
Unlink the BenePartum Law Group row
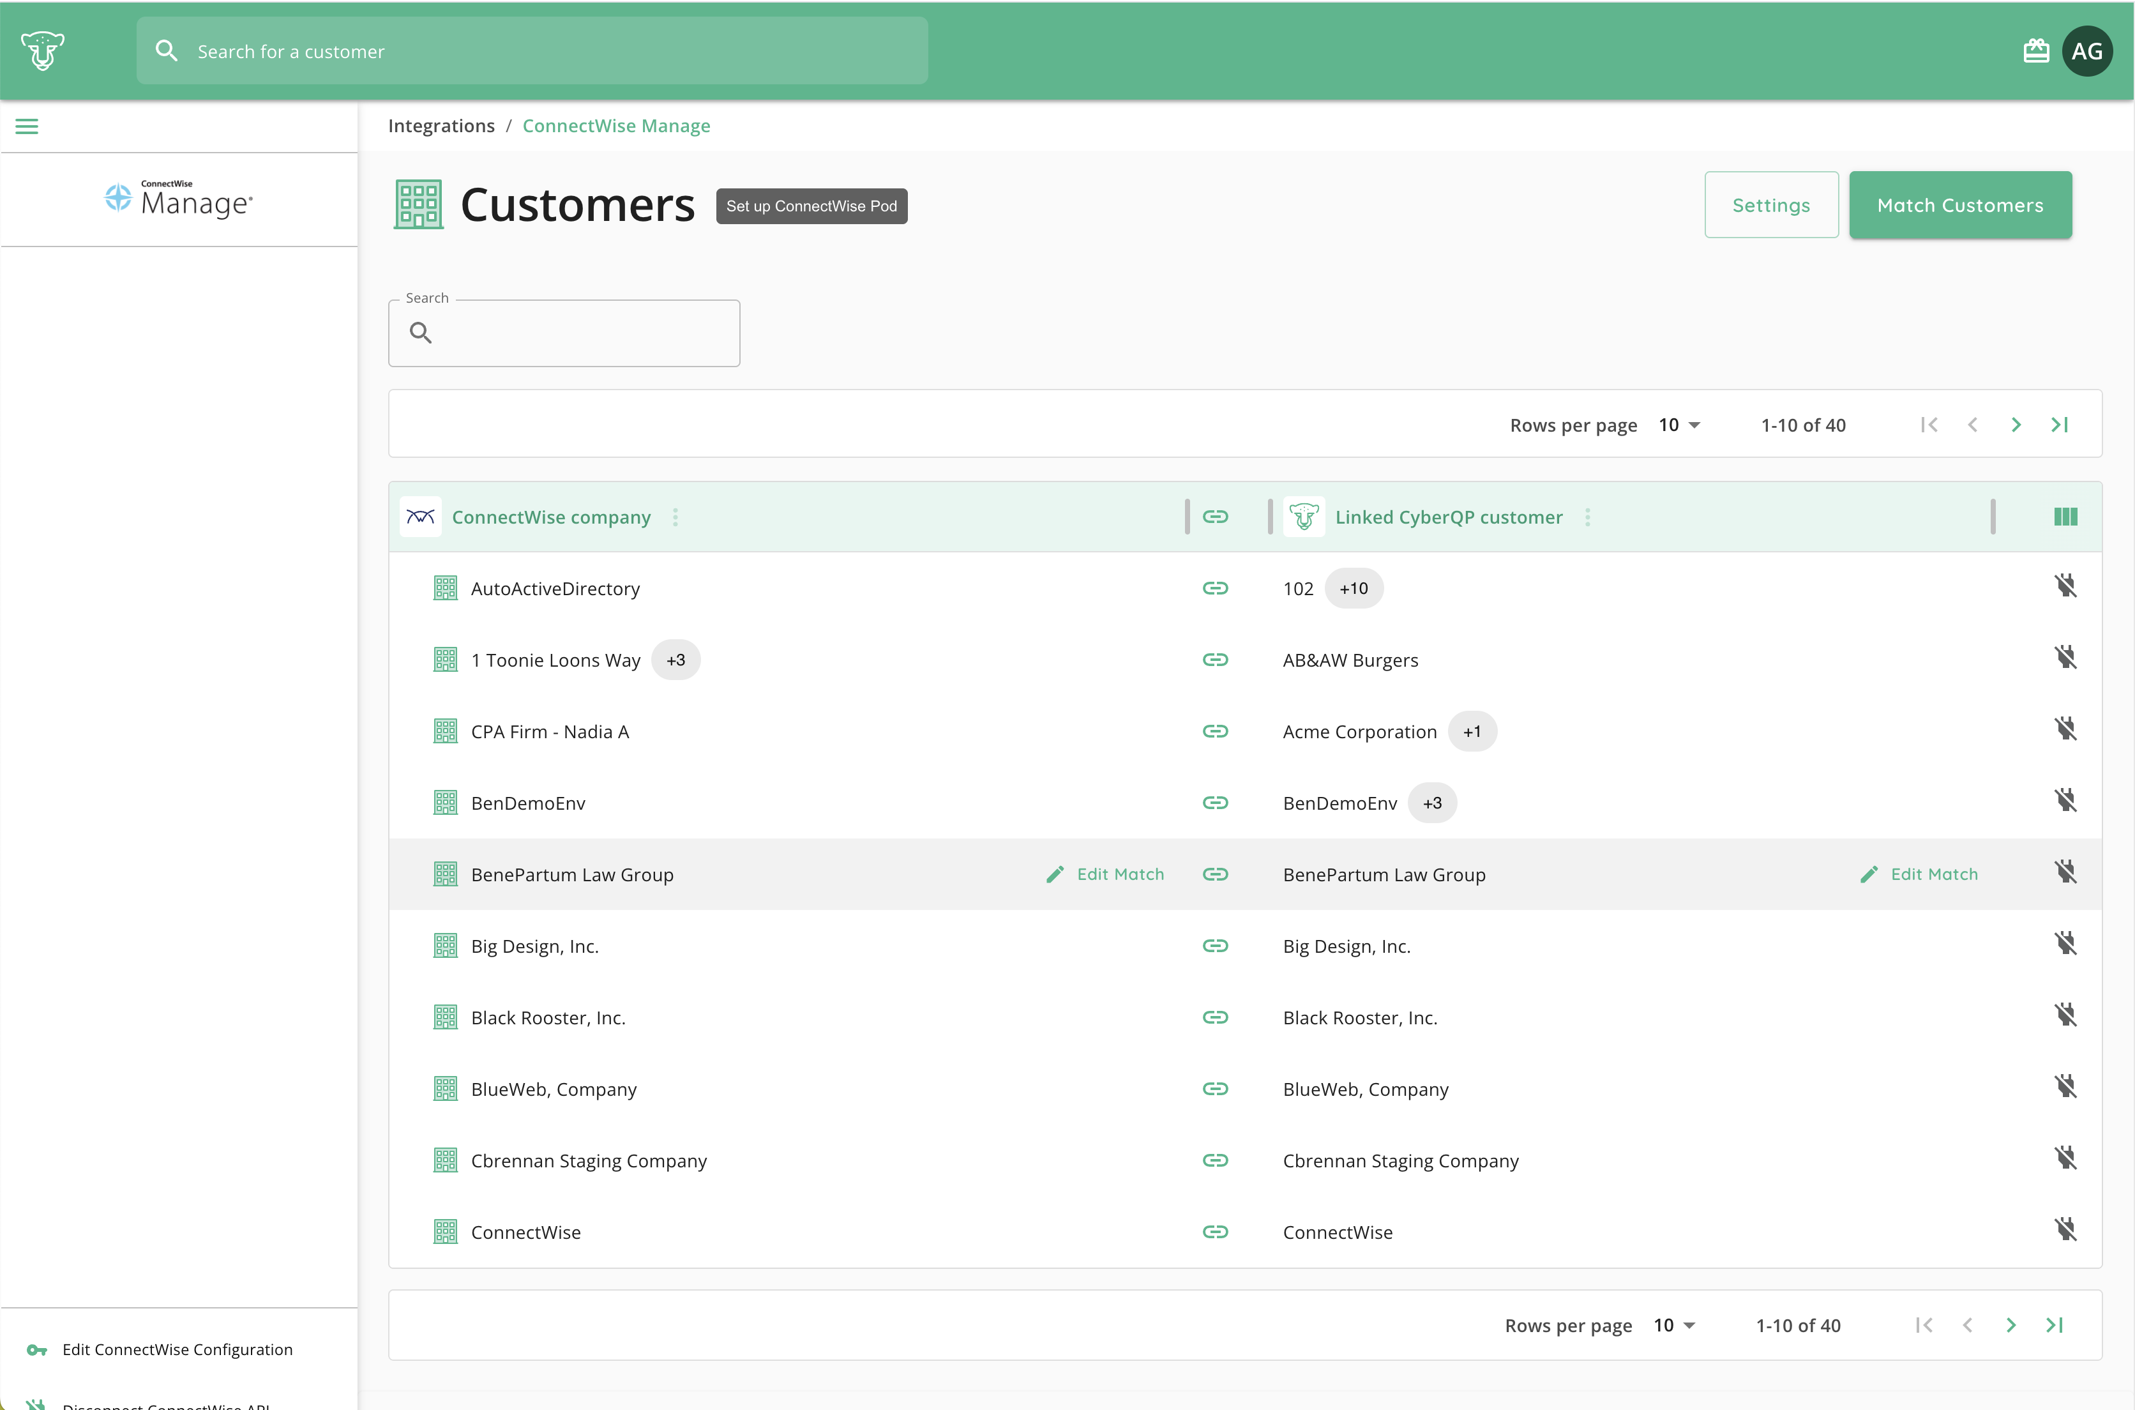point(2065,873)
